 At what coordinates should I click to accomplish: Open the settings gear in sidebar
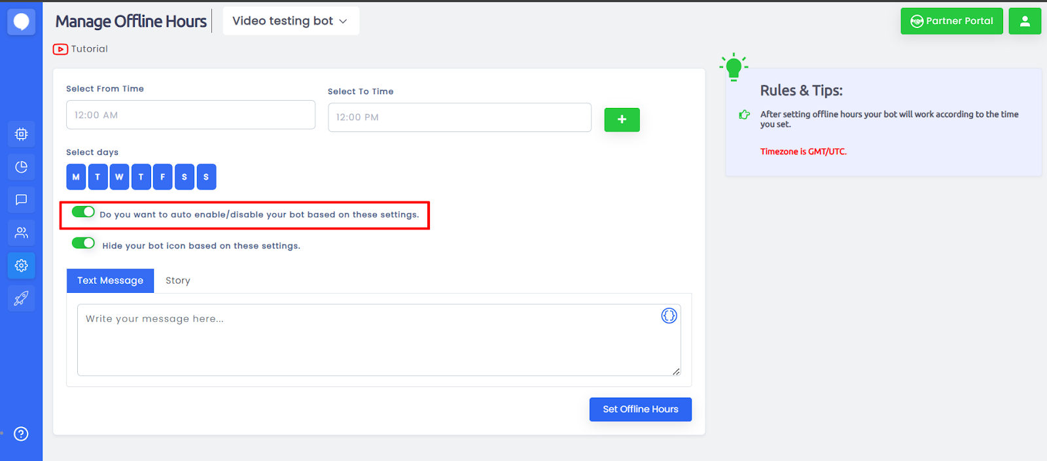(x=21, y=265)
